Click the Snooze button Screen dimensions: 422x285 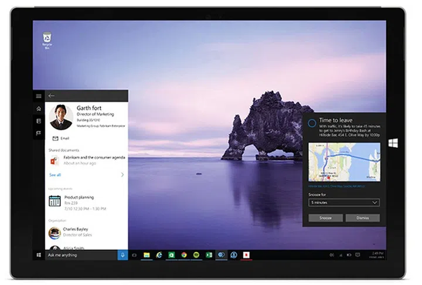325,218
